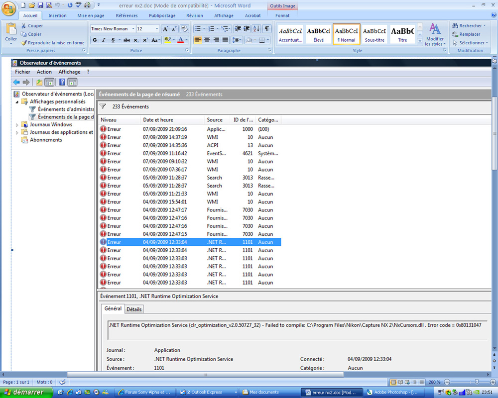498x398 pixels.
Task: Open the font size 12 dropdown
Action: pyautogui.click(x=157, y=29)
